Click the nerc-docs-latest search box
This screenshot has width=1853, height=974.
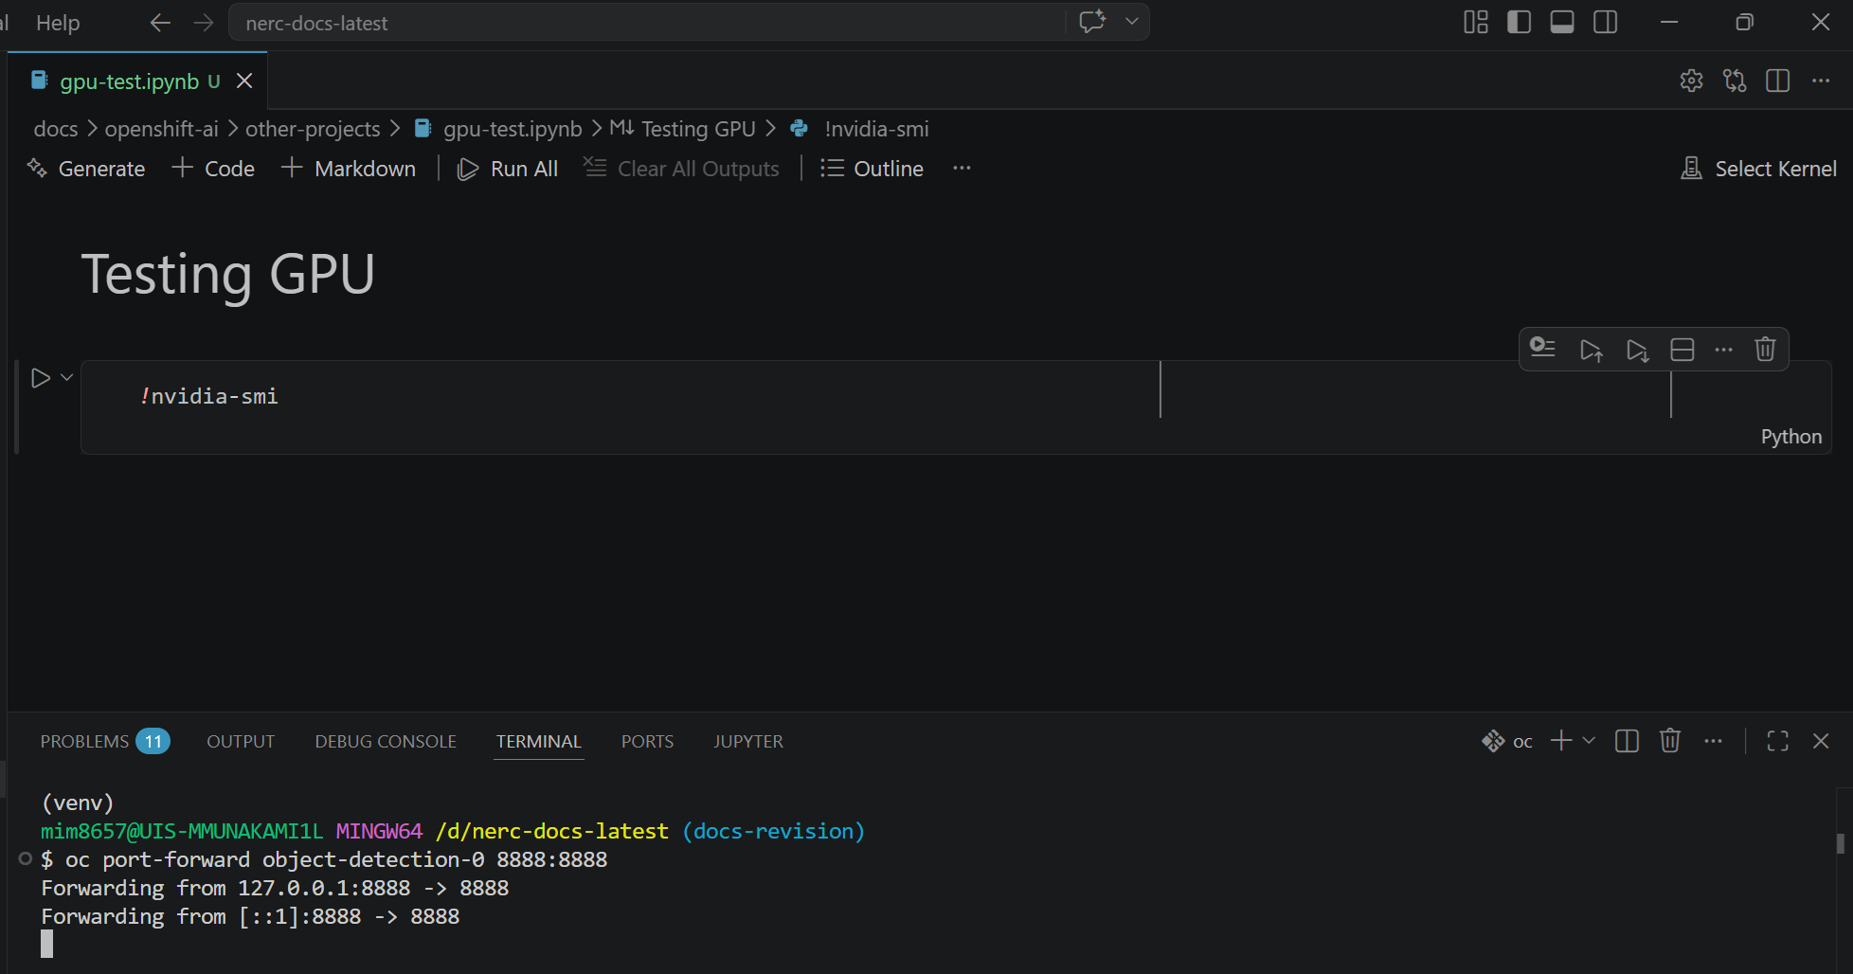click(644, 23)
